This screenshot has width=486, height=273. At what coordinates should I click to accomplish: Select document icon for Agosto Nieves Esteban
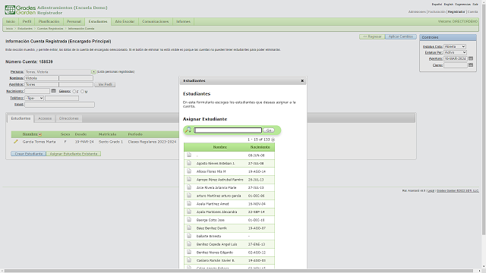point(189,163)
